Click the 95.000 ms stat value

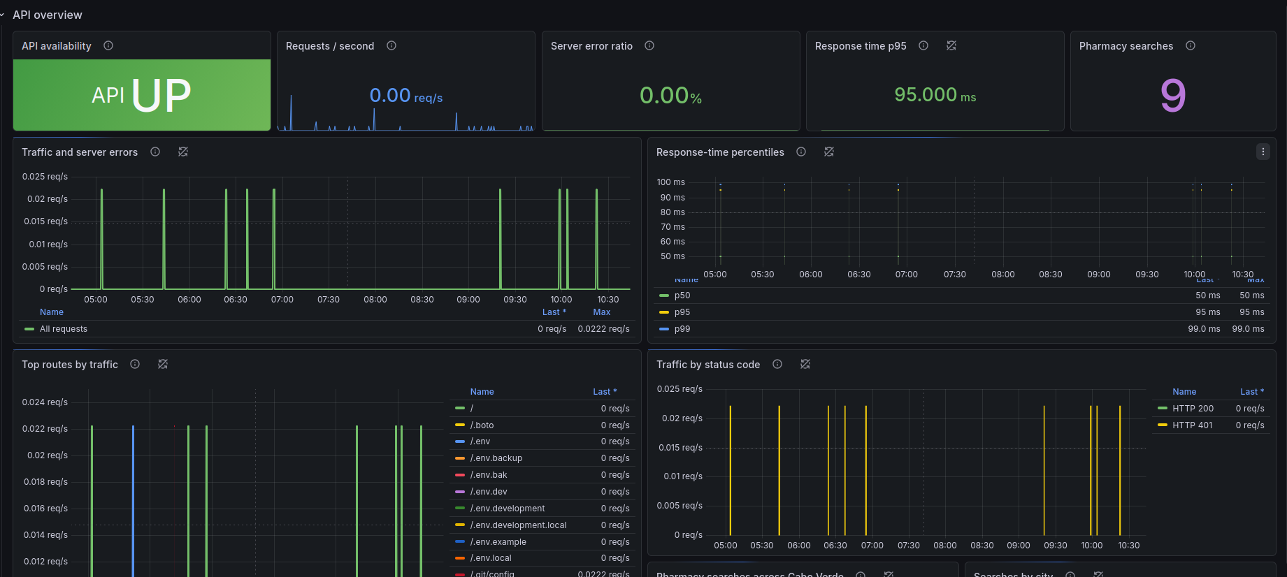[x=935, y=95]
